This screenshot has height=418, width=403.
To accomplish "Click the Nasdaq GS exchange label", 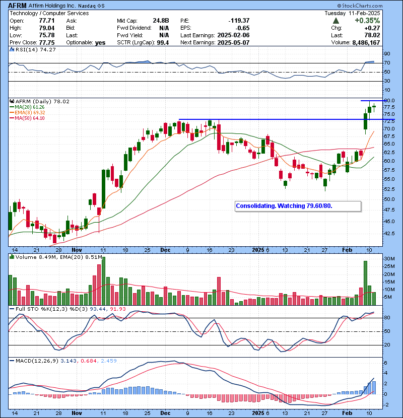I will (91, 6).
